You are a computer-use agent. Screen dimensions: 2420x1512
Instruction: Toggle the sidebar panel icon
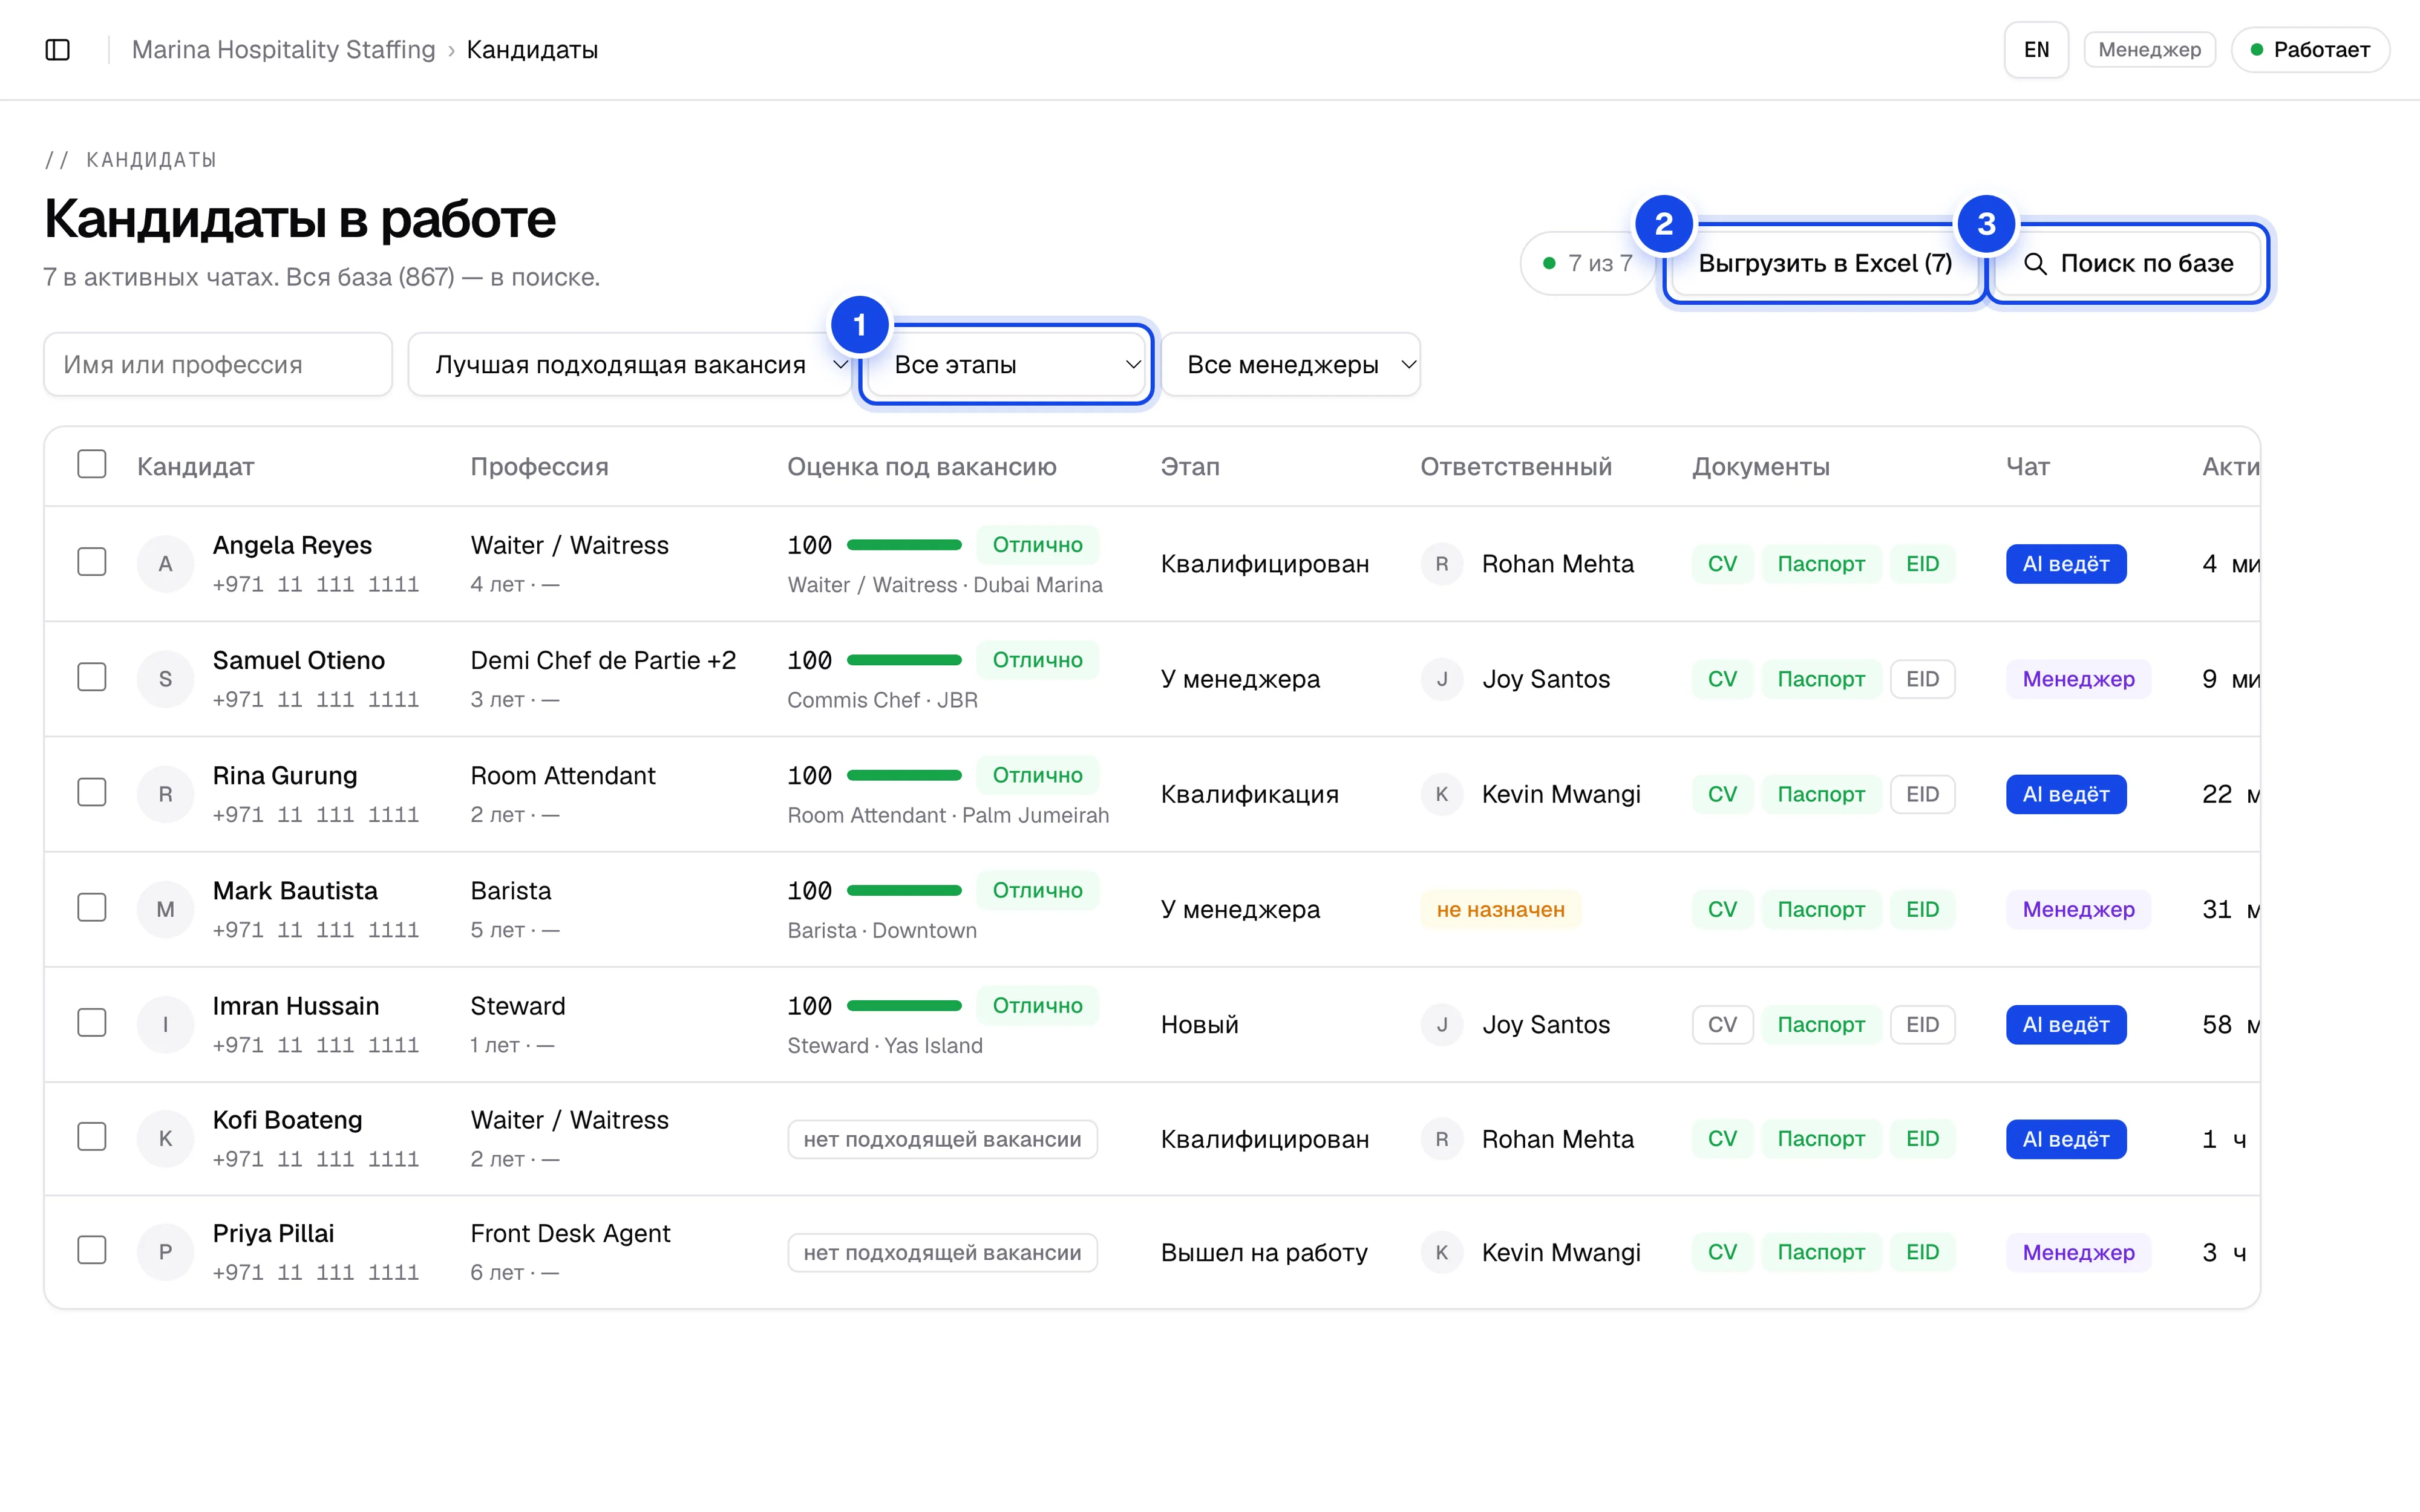point(58,50)
